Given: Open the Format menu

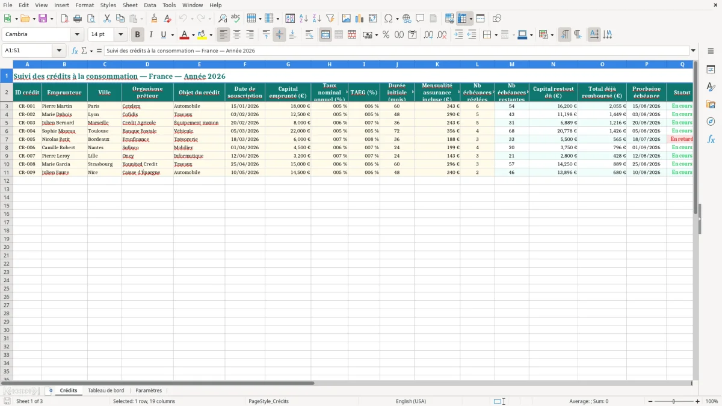Looking at the screenshot, I should click(x=85, y=5).
